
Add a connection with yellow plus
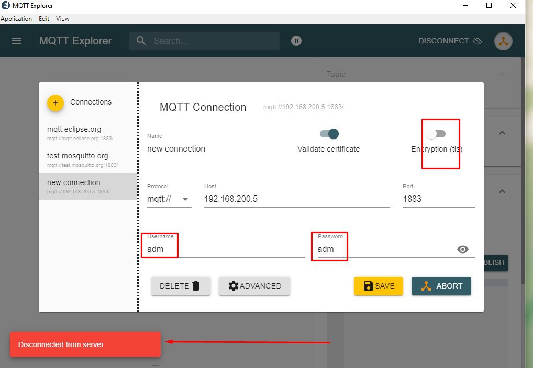coord(55,103)
